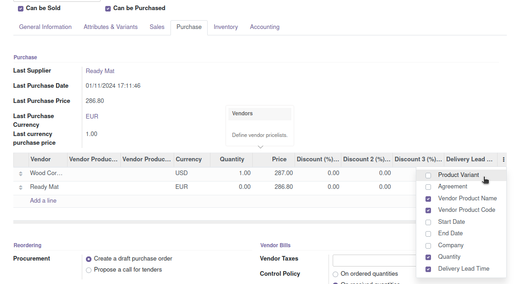Screen dimensions: 516x284
Task: Open the Attributes & Variants tab
Action: coord(110,27)
